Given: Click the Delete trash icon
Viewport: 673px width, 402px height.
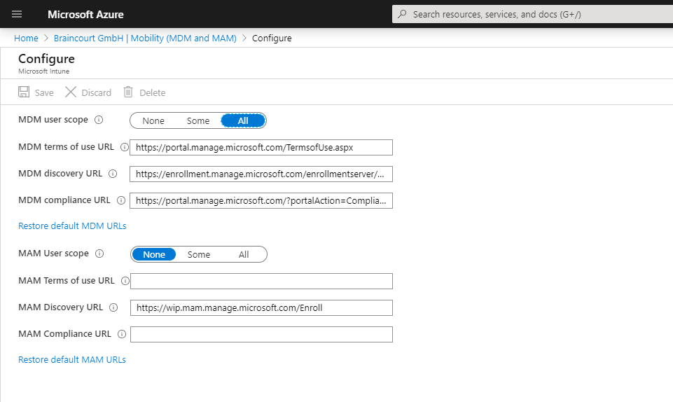Looking at the screenshot, I should 128,92.
